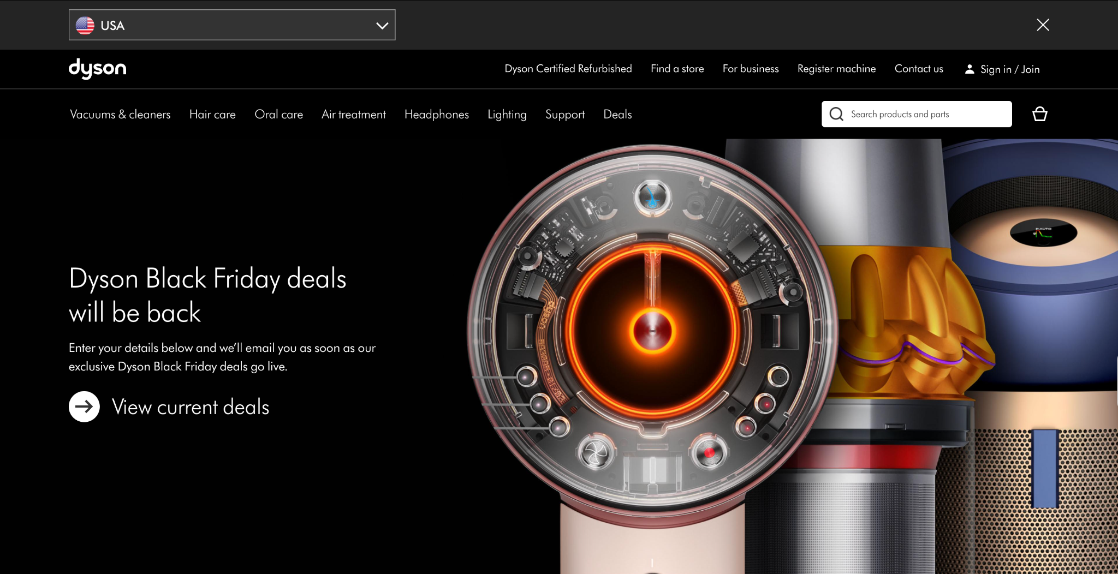Click the USA flag icon
1118x574 pixels.
click(85, 25)
